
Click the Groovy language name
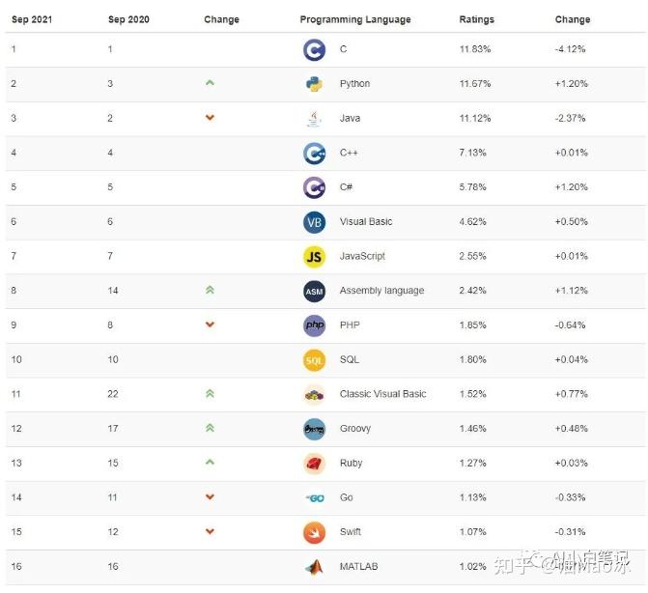(x=355, y=429)
